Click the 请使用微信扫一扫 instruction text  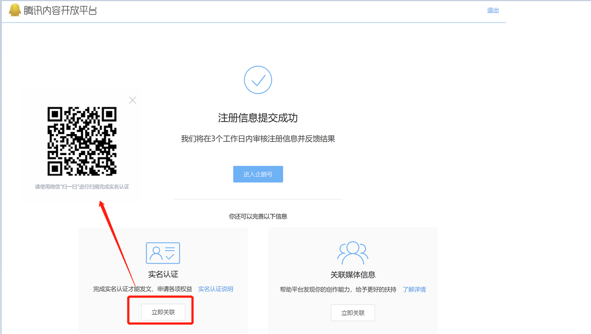tap(82, 187)
